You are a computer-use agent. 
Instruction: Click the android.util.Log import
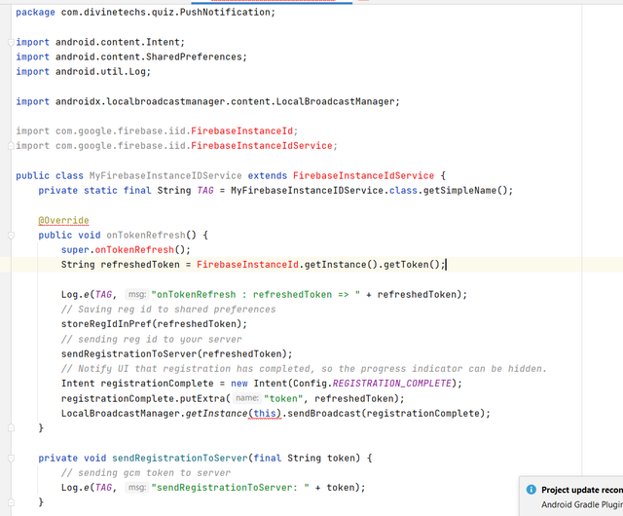coord(103,71)
